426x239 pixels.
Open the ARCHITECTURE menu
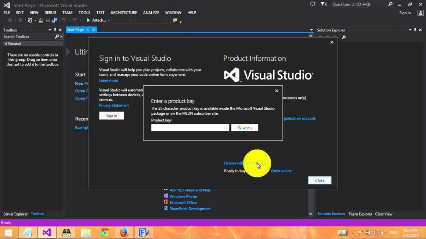point(123,12)
